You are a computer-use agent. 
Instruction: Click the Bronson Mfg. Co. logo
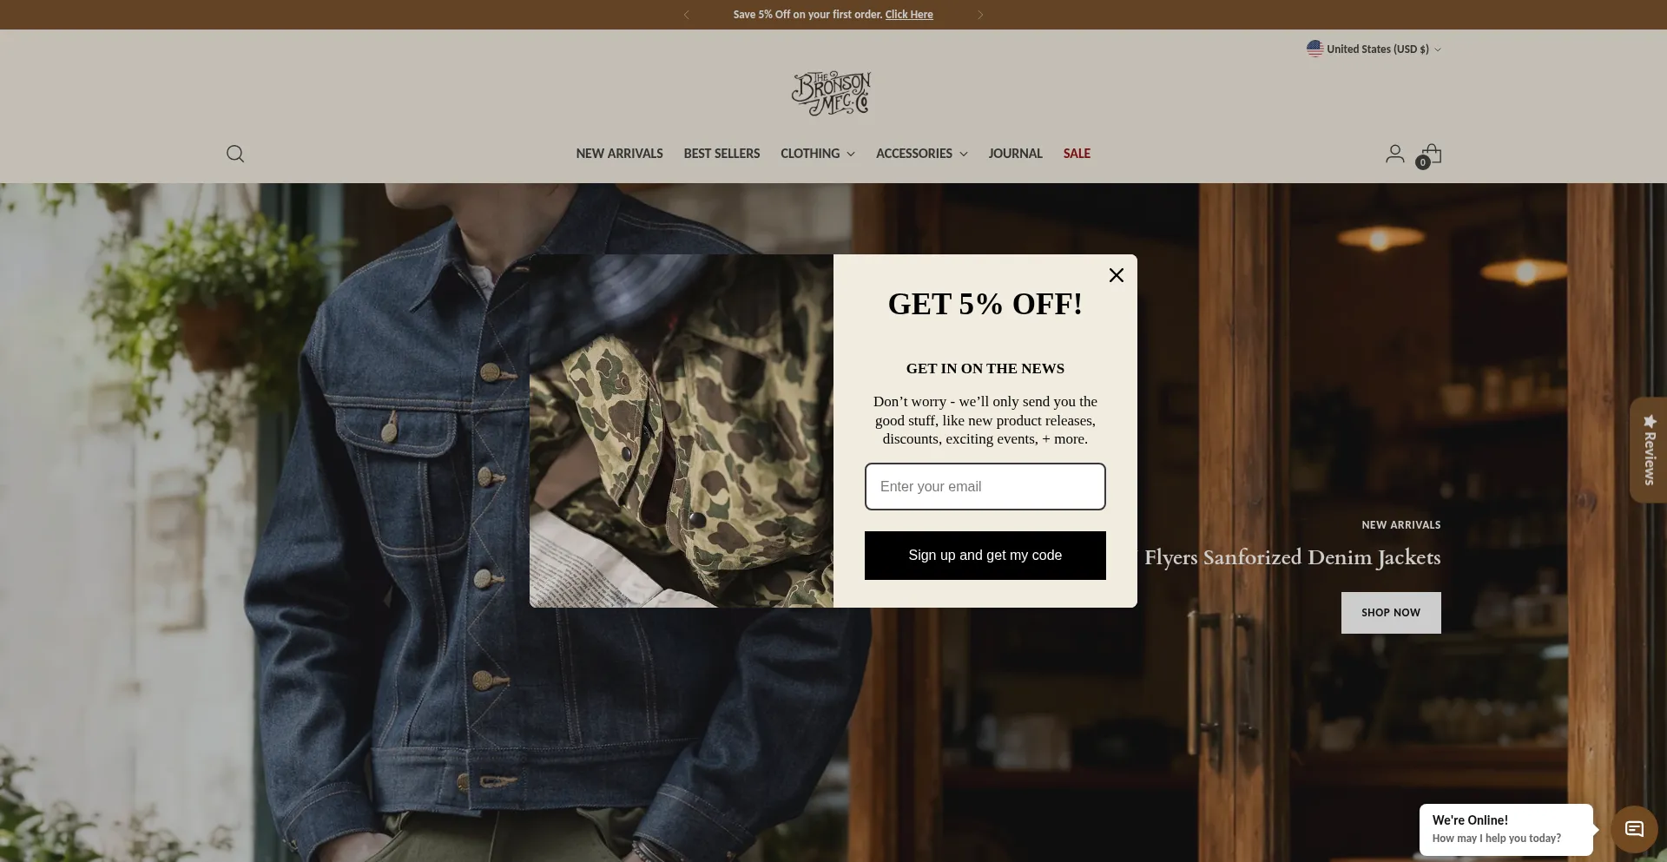click(832, 93)
